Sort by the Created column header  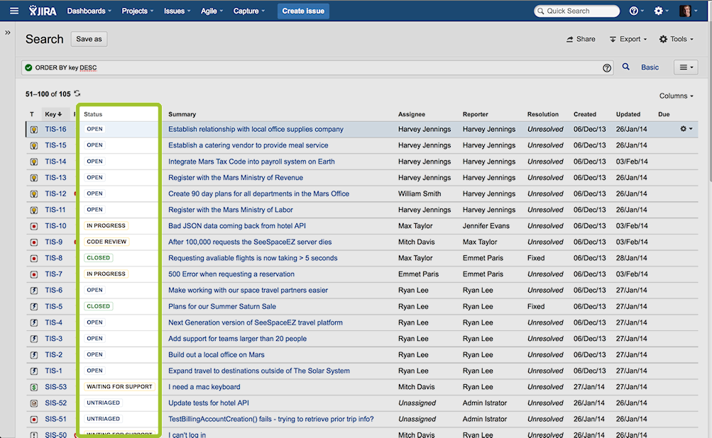[585, 114]
